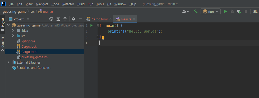Click the IntelliJ IDEA logo icon
The height and width of the screenshot is (98, 259).
pos(3,4)
